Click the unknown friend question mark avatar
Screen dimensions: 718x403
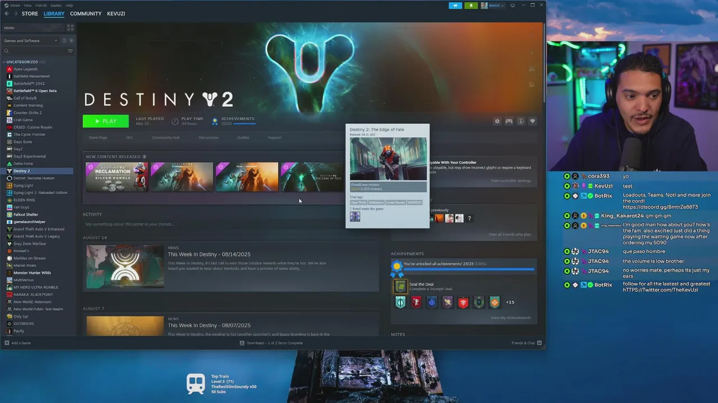pyautogui.click(x=470, y=218)
